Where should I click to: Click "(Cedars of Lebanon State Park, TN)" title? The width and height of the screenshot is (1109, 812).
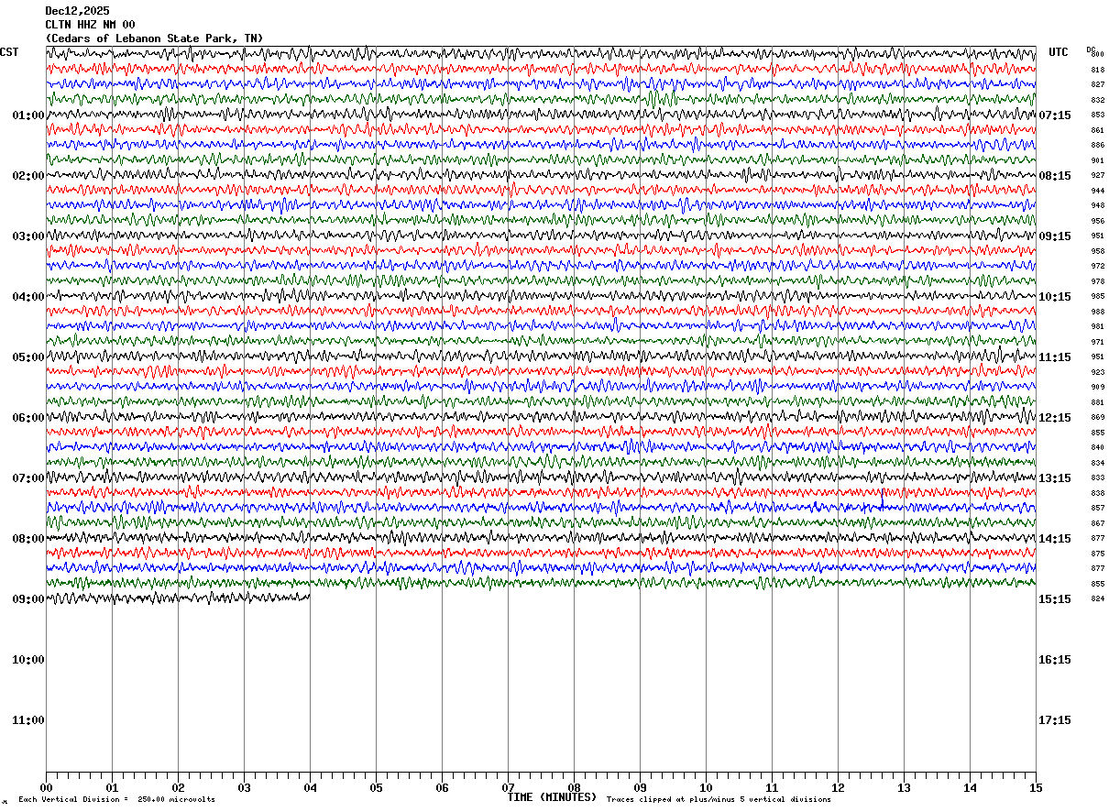click(154, 38)
